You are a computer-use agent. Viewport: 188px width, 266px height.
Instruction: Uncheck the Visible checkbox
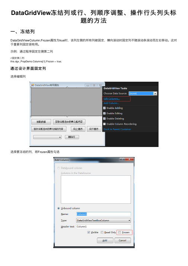[x=88, y=232]
